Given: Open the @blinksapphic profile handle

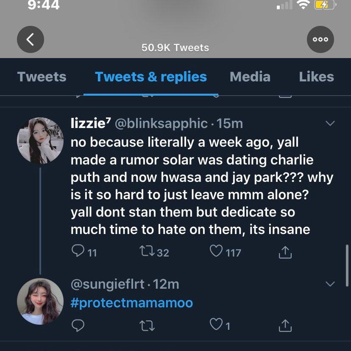Looking at the screenshot, I should [x=161, y=123].
